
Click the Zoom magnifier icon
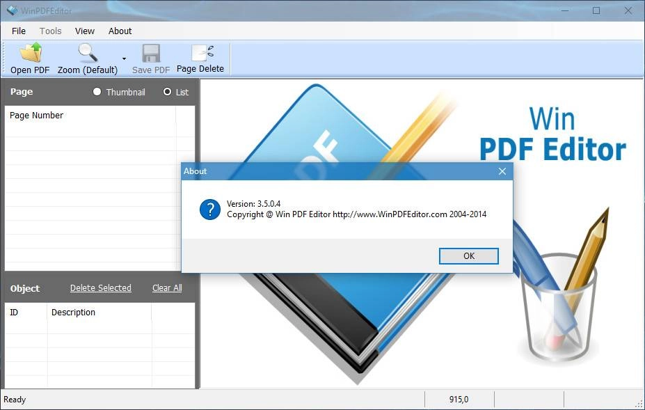click(88, 53)
